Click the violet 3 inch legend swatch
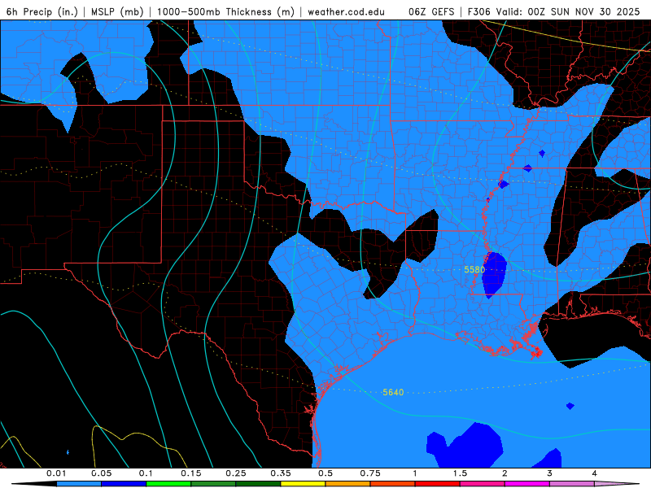651x488 pixels. (572, 484)
